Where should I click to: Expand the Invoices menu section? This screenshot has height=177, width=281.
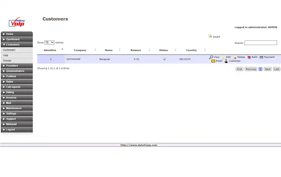pyautogui.click(x=17, y=97)
